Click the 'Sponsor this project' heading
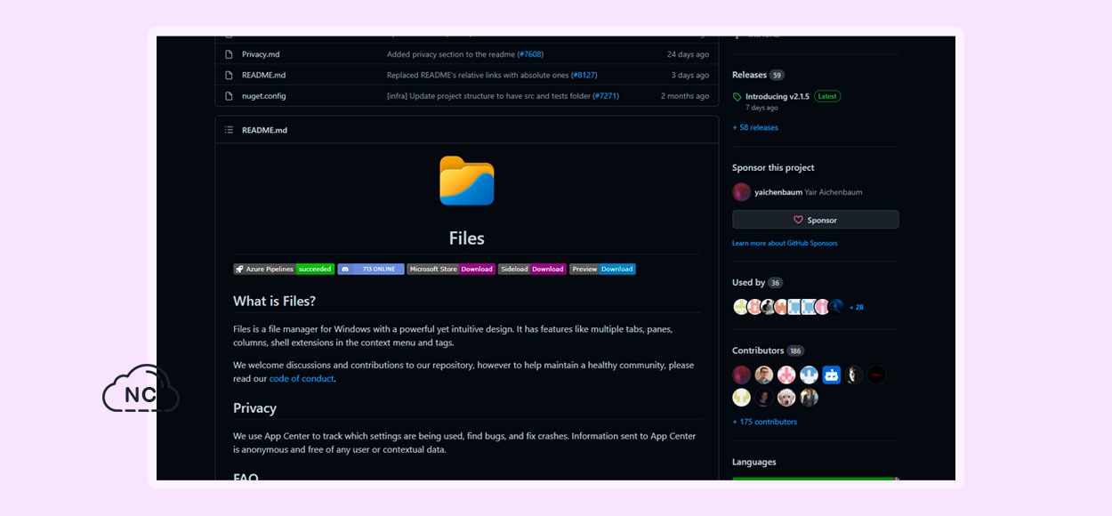Image resolution: width=1112 pixels, height=516 pixels. (773, 167)
